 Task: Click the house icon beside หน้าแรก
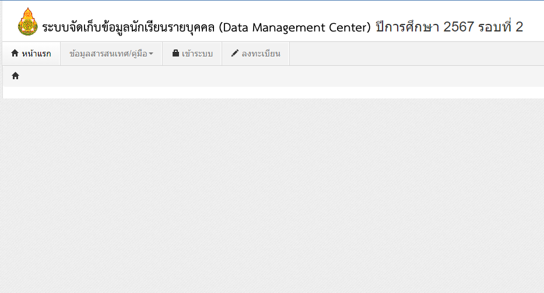(x=15, y=54)
